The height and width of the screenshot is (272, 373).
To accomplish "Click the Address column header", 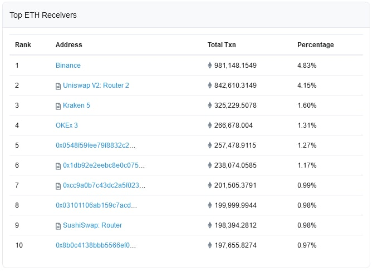I will click(x=69, y=45).
